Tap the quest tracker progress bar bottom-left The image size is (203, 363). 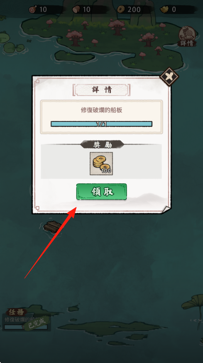pyautogui.click(x=26, y=327)
